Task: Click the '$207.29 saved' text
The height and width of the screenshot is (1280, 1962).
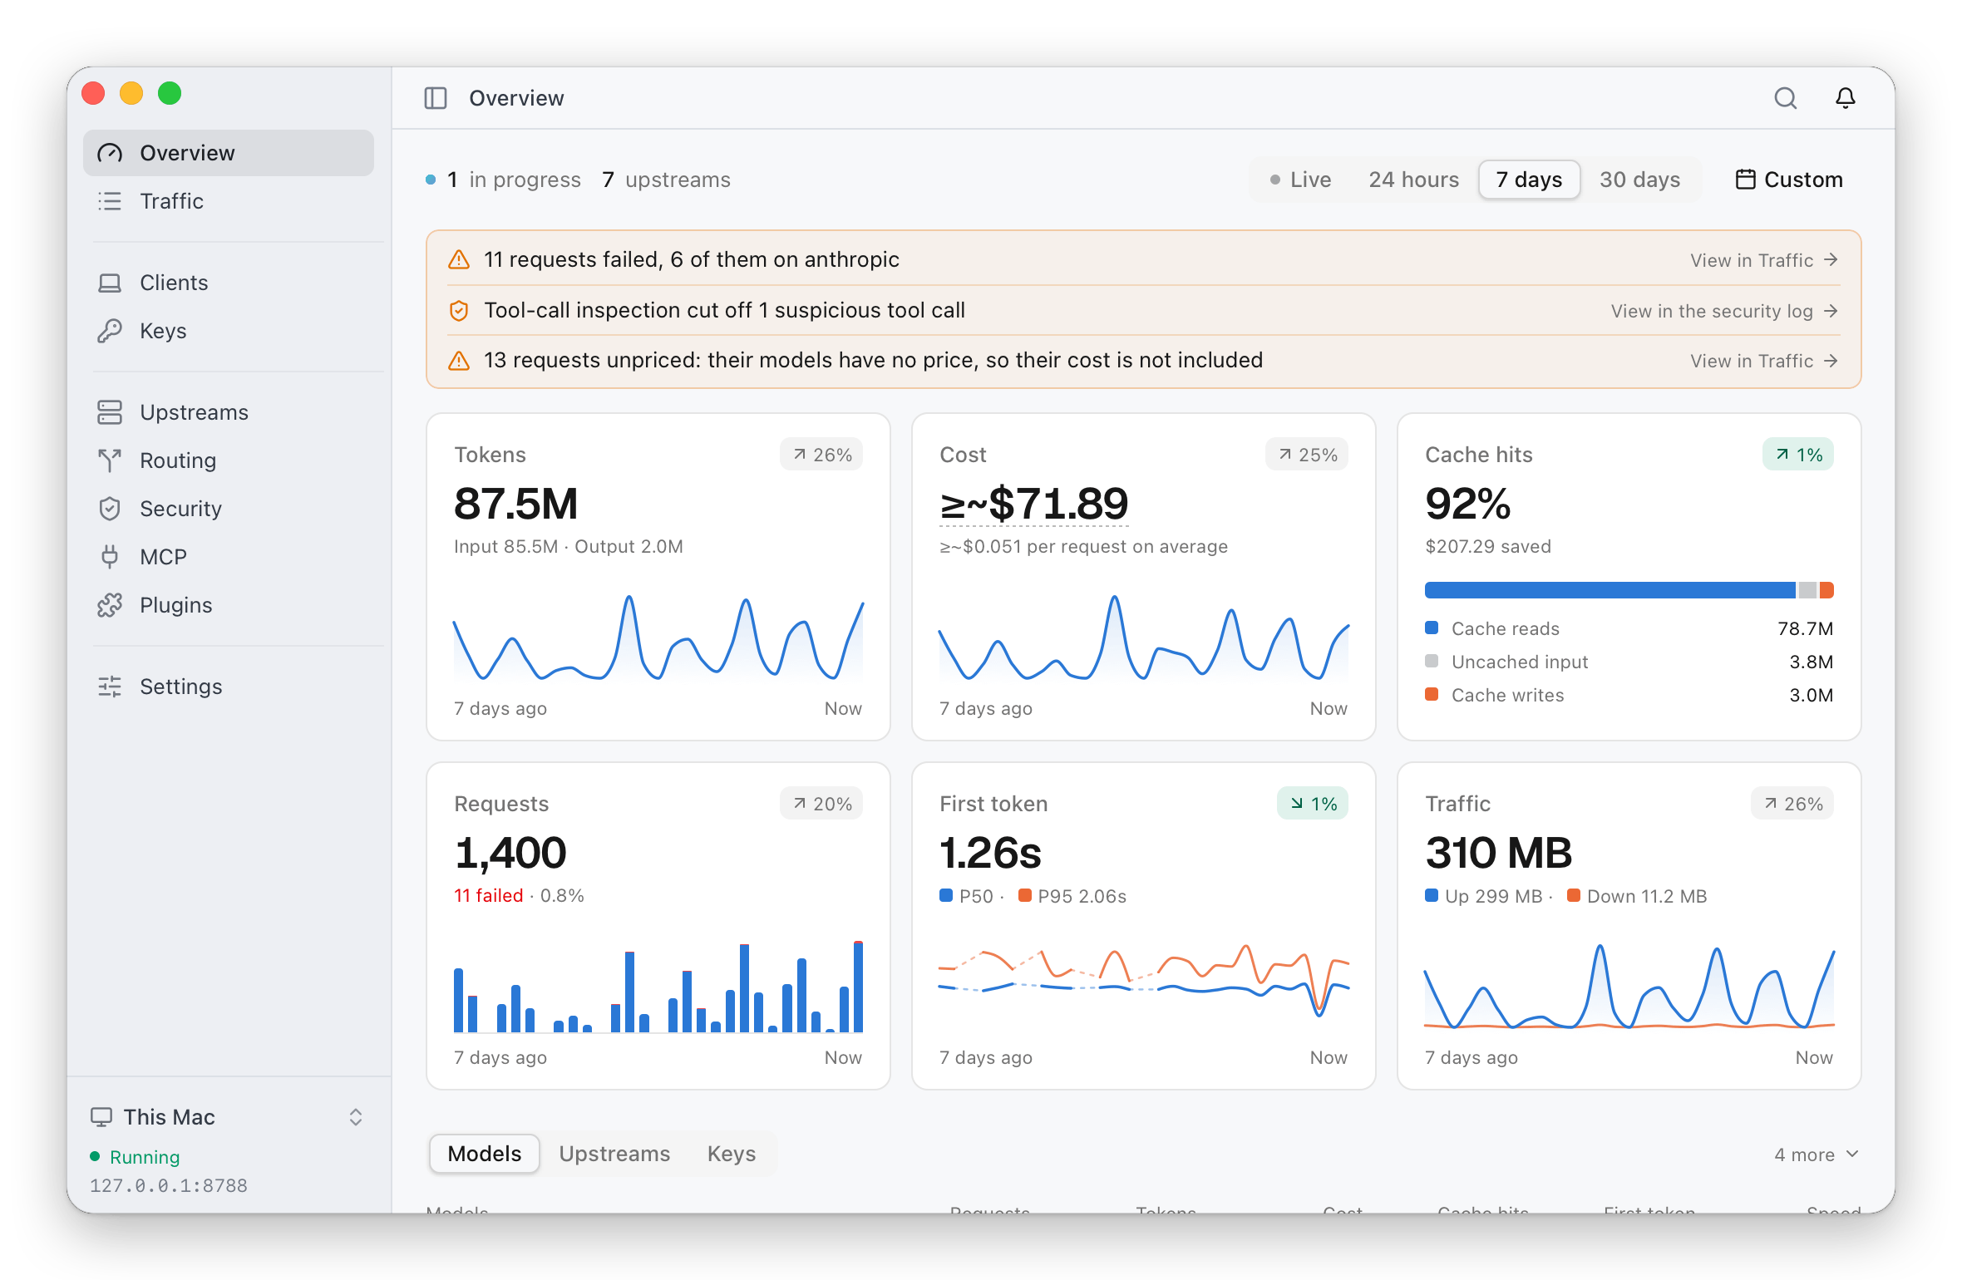Action: (x=1488, y=547)
